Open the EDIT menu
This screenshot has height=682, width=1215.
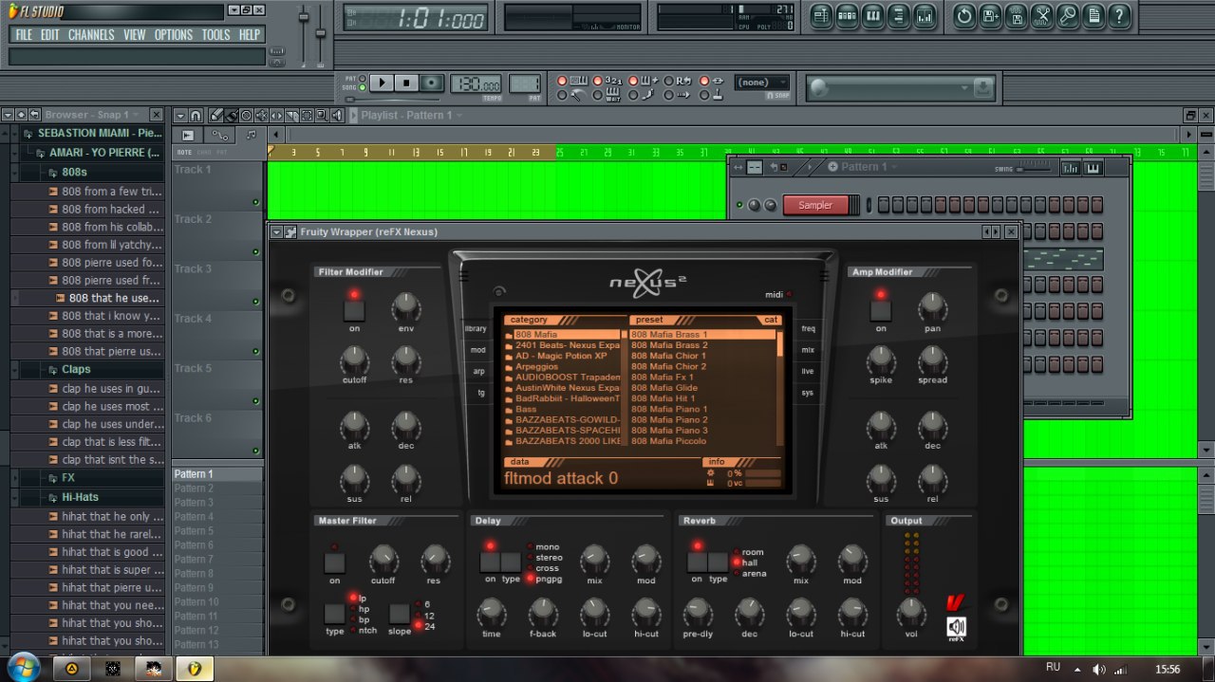[x=49, y=35]
